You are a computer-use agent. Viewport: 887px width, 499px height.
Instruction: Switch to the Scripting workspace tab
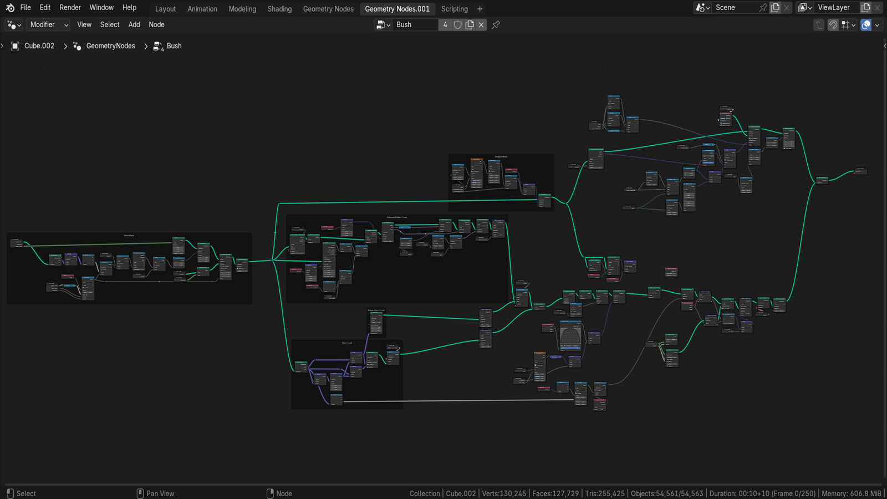pyautogui.click(x=454, y=8)
